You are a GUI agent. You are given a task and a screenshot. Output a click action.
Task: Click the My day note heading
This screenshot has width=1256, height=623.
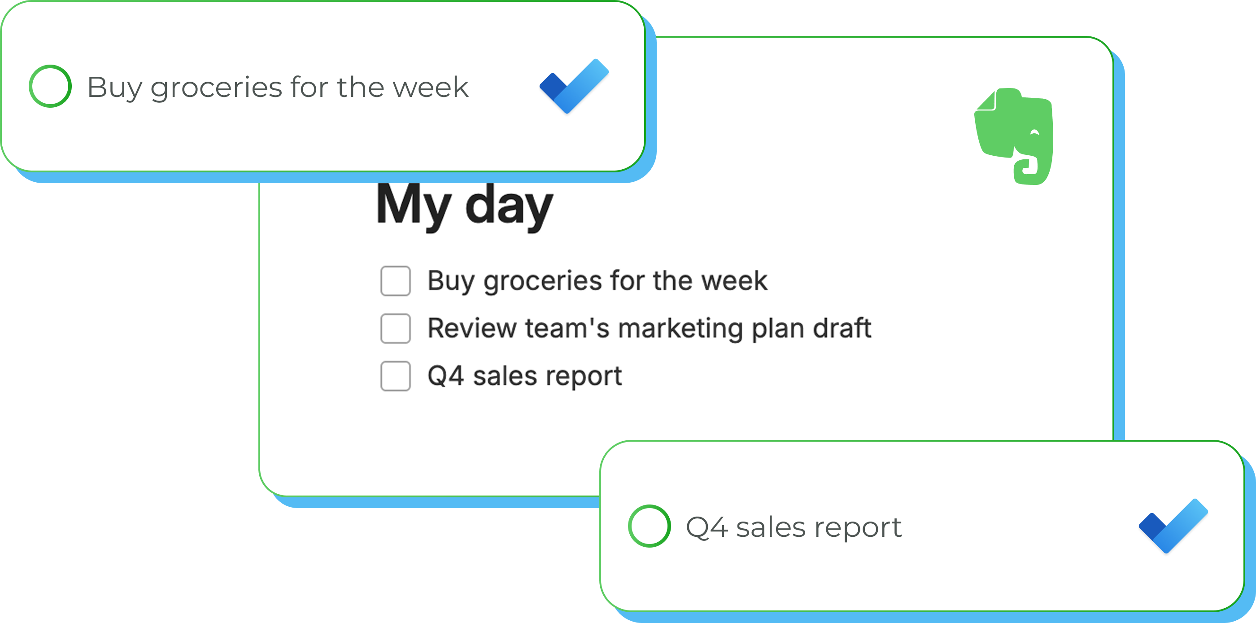point(465,206)
